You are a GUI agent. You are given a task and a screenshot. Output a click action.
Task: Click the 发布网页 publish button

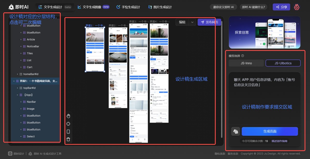tap(209, 22)
